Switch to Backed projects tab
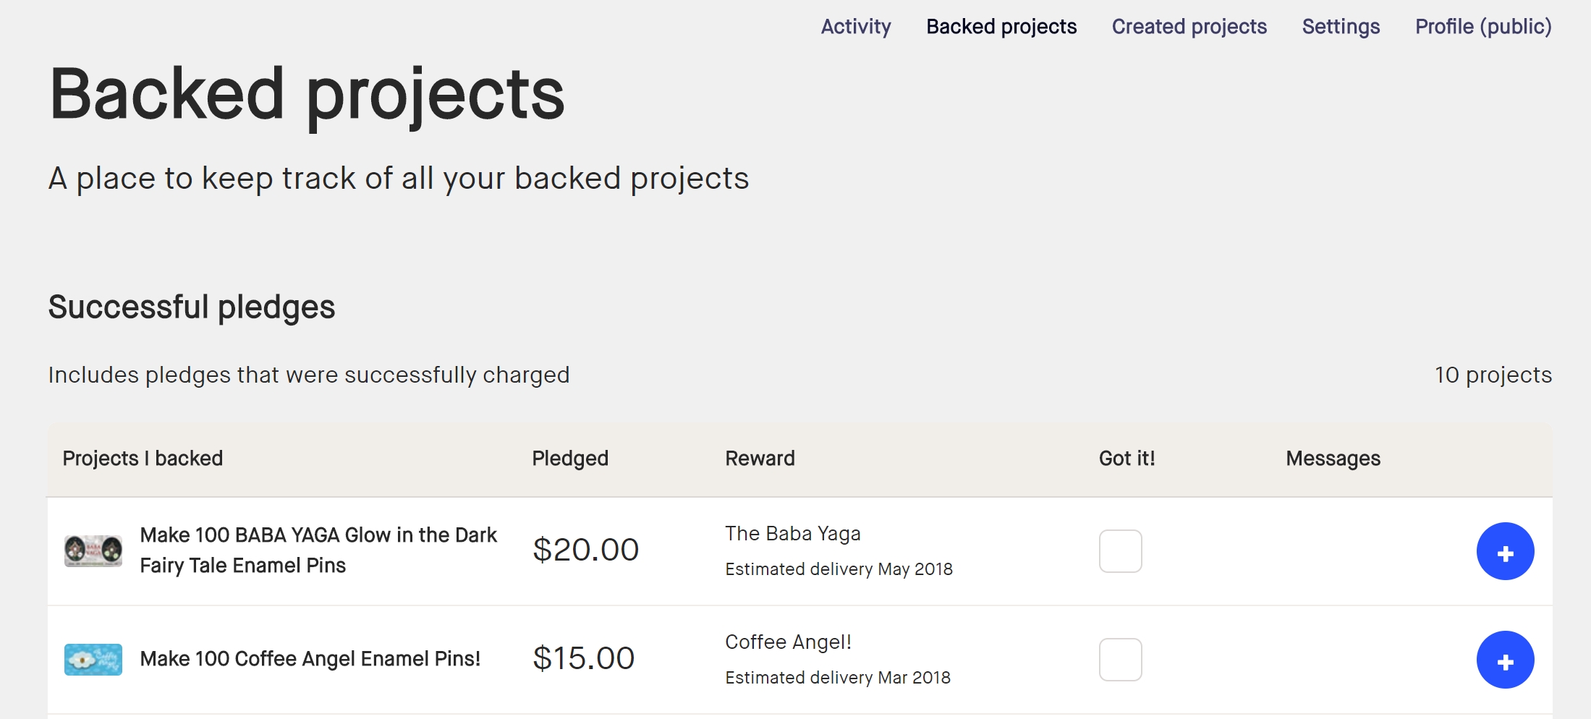The image size is (1591, 719). tap(1001, 27)
